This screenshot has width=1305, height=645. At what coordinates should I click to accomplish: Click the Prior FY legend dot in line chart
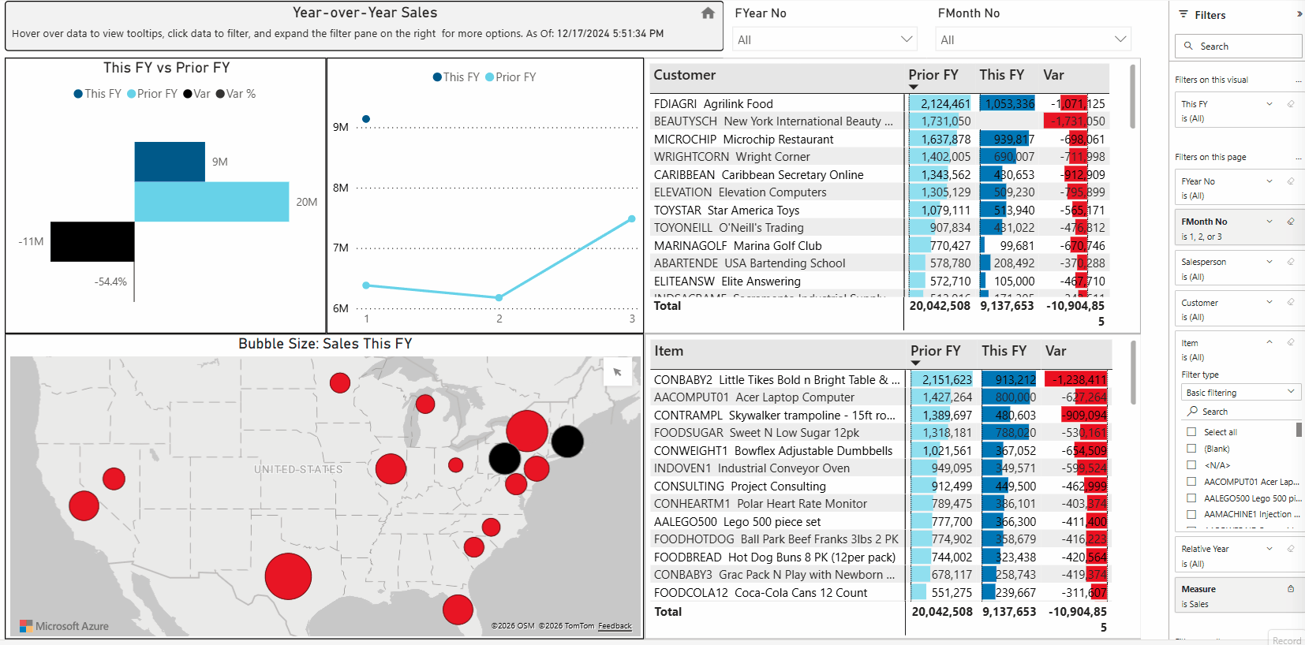489,77
